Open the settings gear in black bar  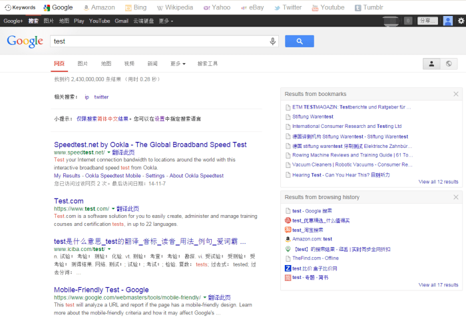461,21
